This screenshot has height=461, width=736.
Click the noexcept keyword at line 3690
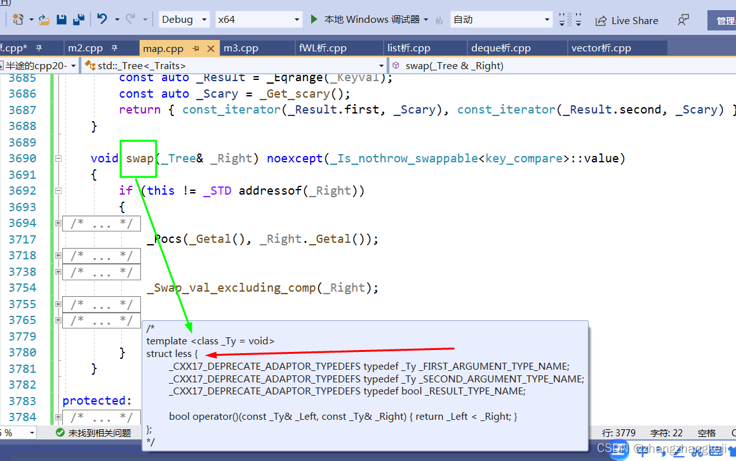(x=295, y=159)
